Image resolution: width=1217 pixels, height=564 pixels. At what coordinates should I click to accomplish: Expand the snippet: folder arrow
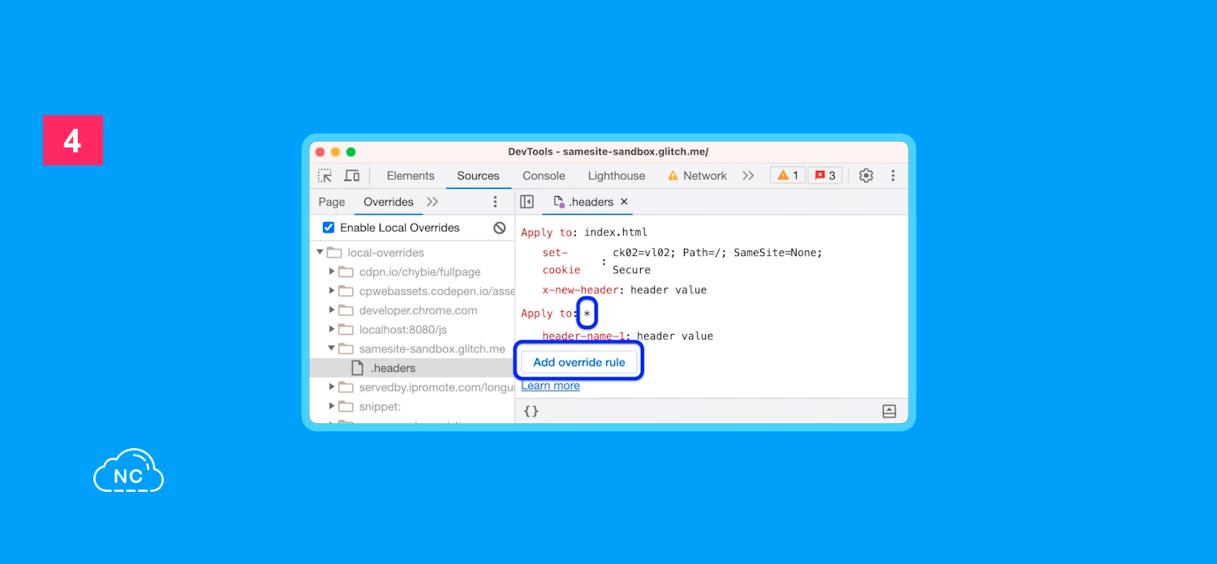(332, 407)
